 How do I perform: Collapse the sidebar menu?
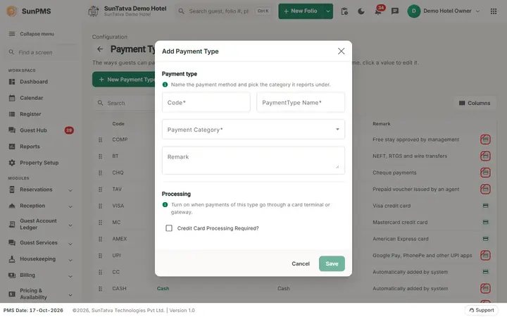(32, 34)
